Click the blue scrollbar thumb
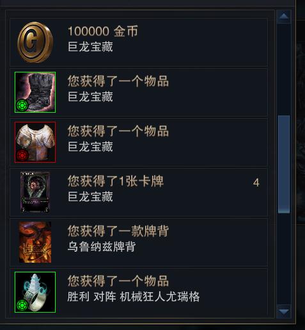The image size is (305, 330). pos(284,164)
